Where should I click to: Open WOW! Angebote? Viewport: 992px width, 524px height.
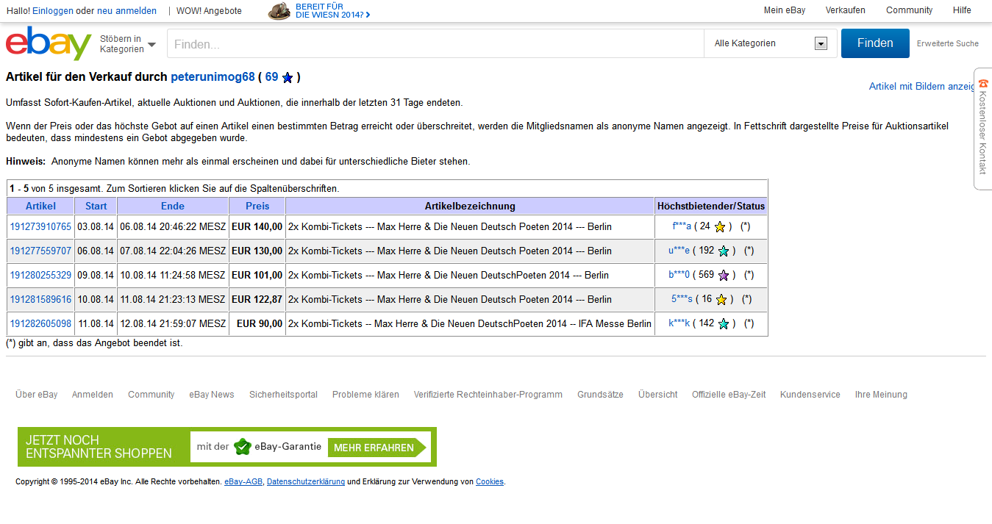tap(209, 11)
